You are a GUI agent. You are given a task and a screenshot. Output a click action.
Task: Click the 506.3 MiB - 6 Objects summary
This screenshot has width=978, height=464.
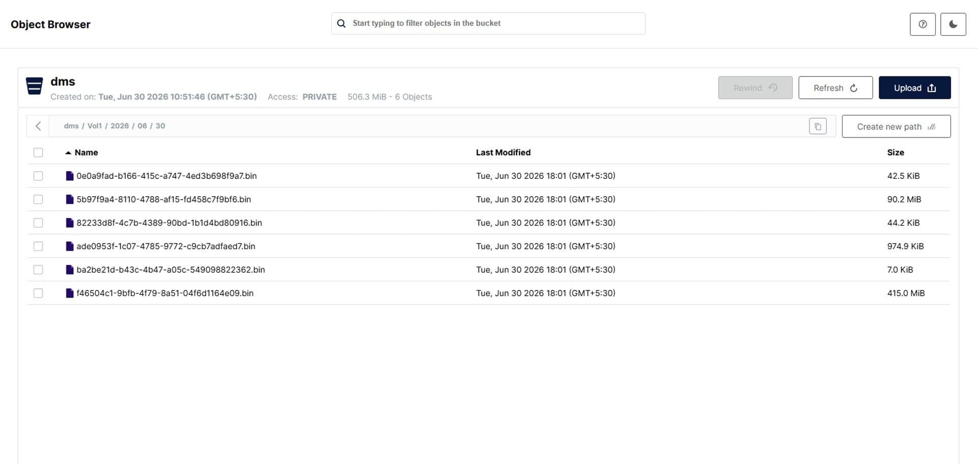(390, 97)
